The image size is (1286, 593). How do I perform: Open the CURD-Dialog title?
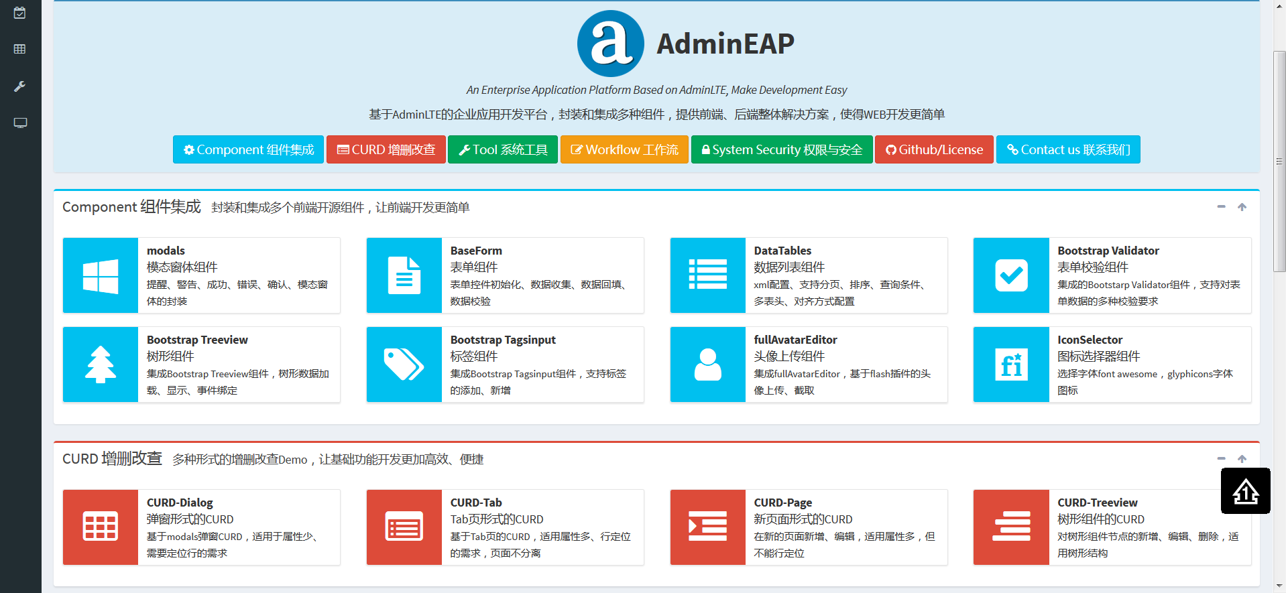click(180, 503)
